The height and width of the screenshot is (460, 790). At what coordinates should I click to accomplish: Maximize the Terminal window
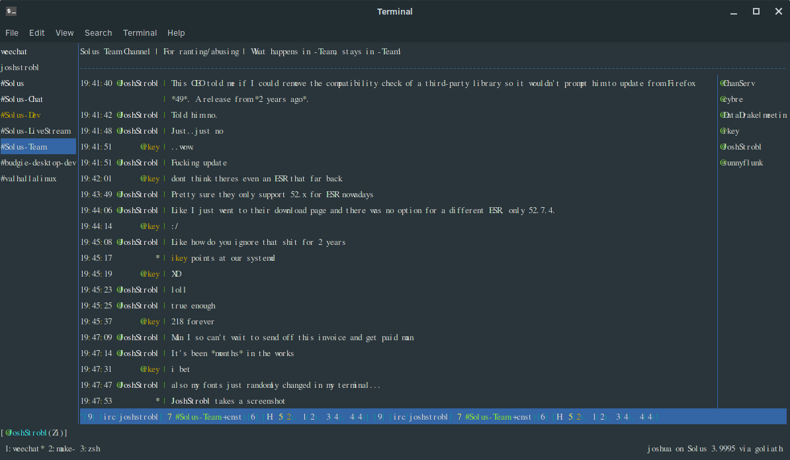pos(756,12)
